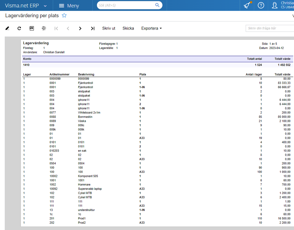The height and width of the screenshot is (230, 294).
Task: Click the Whiteboard 2x1m description
Action: (x=89, y=113)
